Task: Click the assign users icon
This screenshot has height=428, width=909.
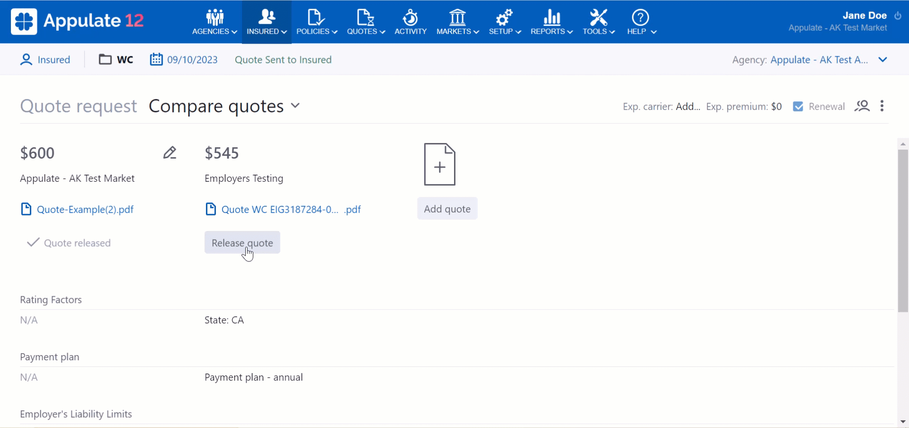Action: (862, 106)
